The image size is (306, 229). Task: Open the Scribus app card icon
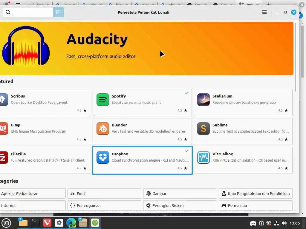4,100
